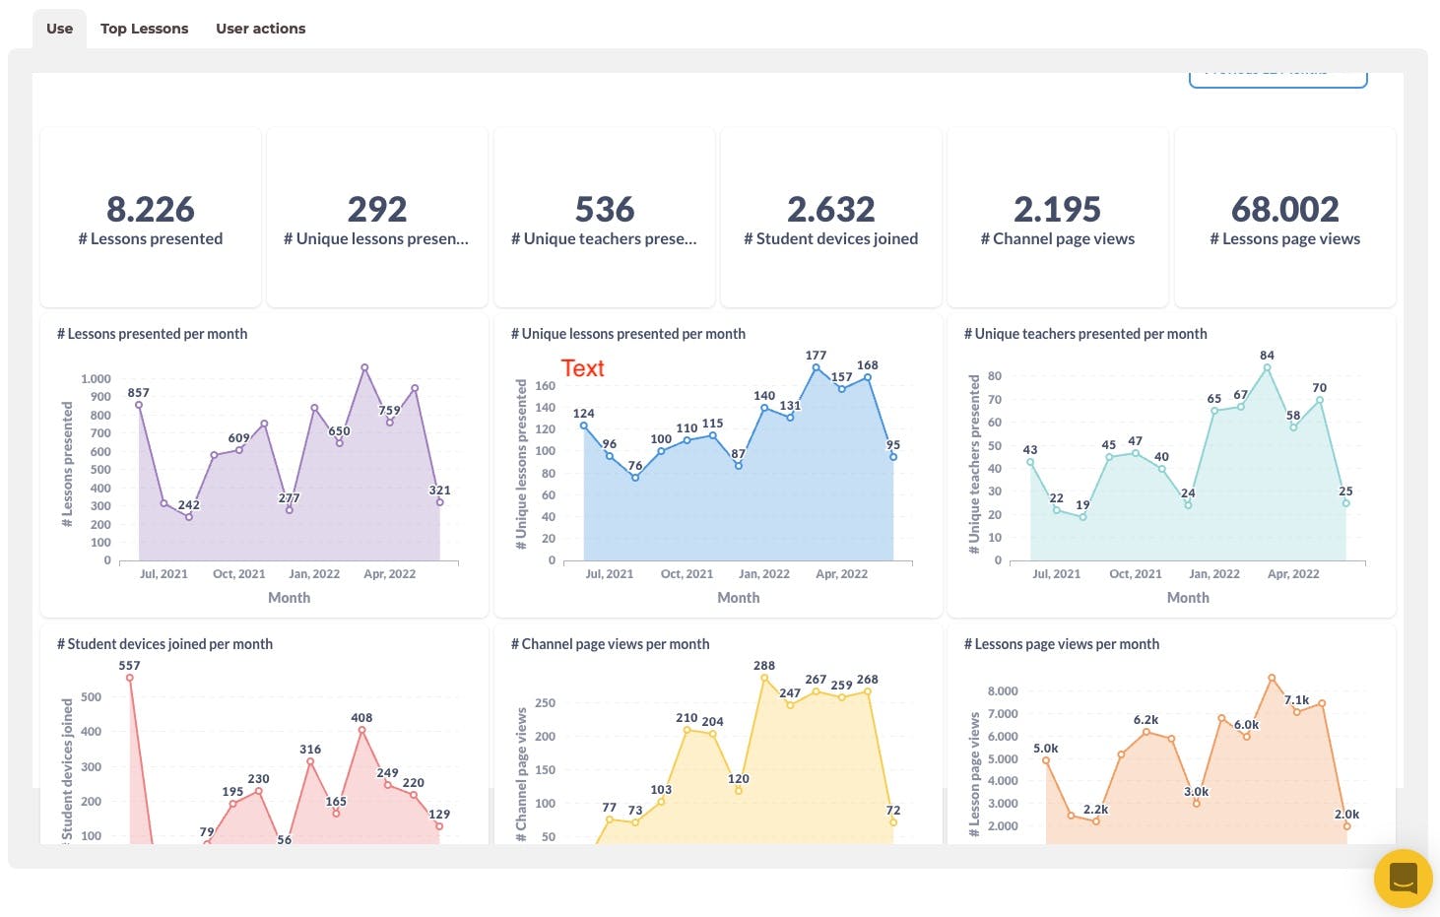Click '# Unique lessons presented per month' title

pos(627,334)
